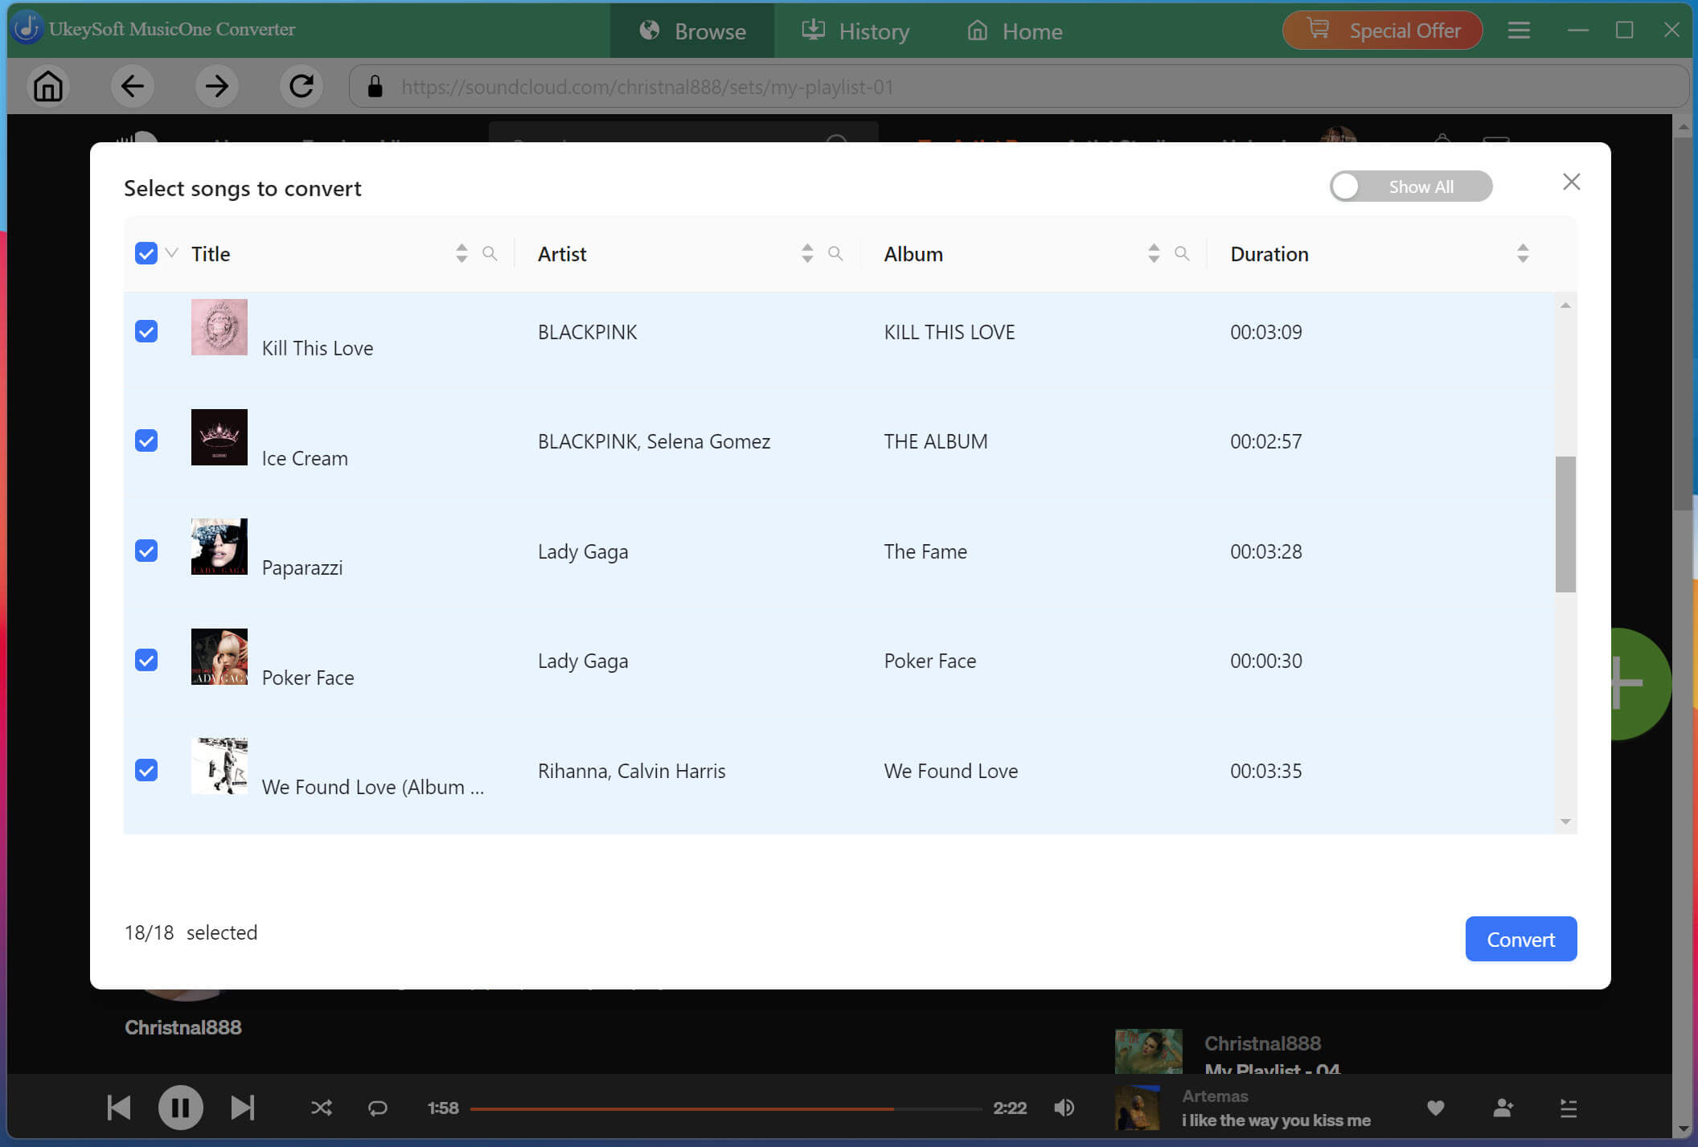The height and width of the screenshot is (1147, 1698).
Task: Uncheck the Kill This Love checkbox
Action: coord(146,331)
